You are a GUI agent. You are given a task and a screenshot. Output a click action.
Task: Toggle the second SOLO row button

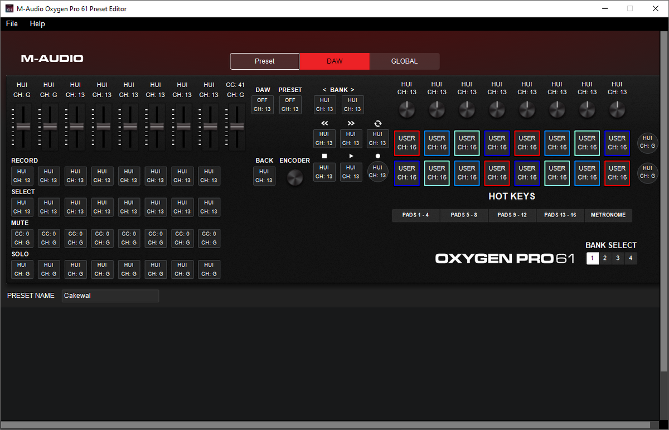(49, 270)
